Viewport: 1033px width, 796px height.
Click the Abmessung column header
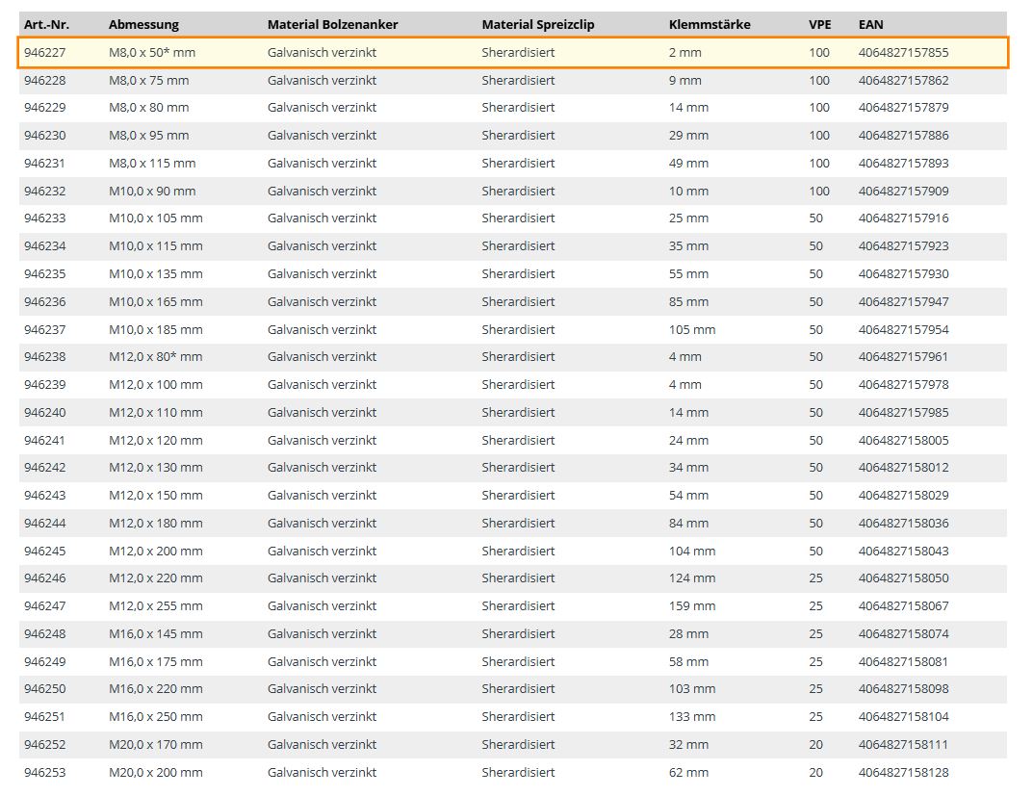click(x=143, y=24)
